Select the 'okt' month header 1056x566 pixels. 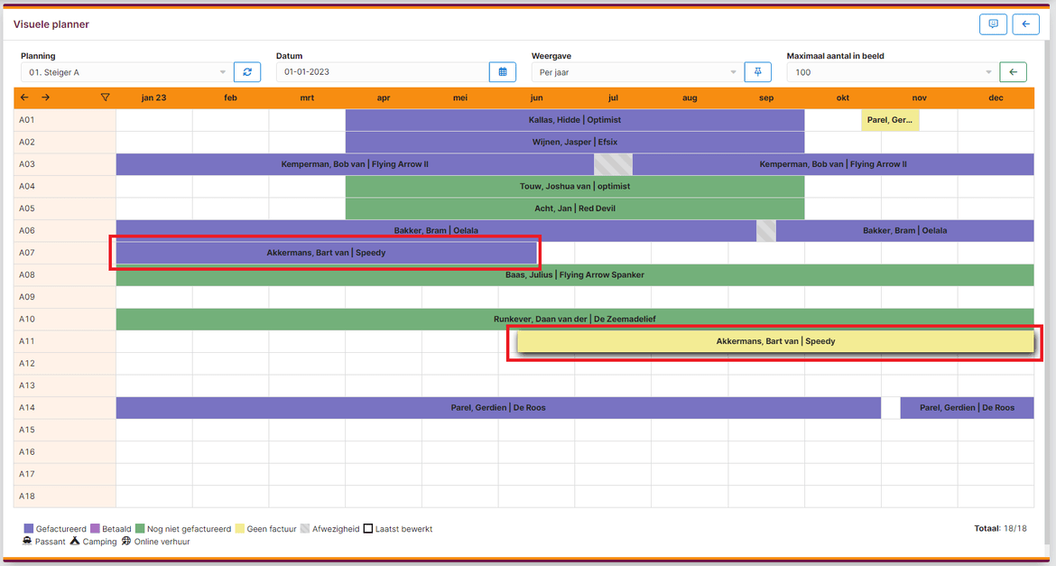(x=842, y=97)
